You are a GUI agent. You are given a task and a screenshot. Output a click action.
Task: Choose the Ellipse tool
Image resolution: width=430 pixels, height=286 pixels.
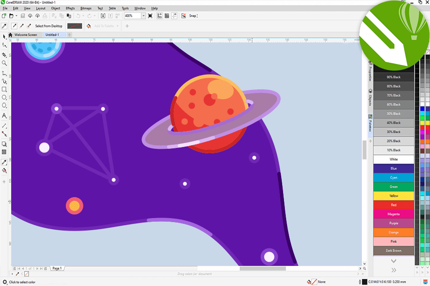(x=4, y=97)
